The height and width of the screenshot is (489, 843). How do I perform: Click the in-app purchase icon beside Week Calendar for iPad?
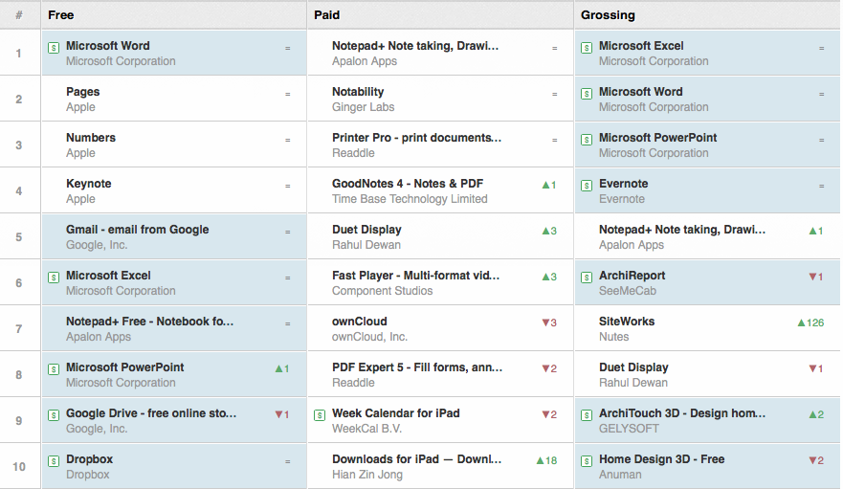click(320, 415)
